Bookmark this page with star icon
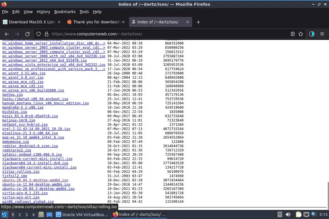Screen dimensions: 329x219 click(301, 34)
